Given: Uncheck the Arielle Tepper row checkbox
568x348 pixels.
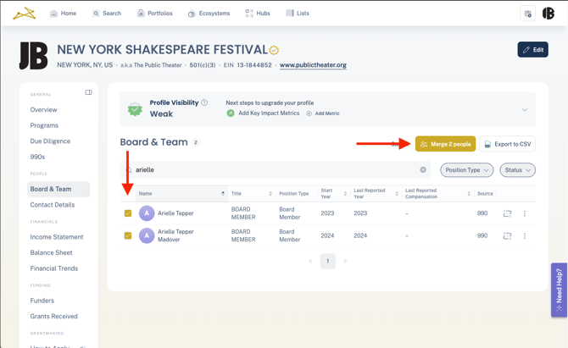Looking at the screenshot, I should [x=128, y=213].
